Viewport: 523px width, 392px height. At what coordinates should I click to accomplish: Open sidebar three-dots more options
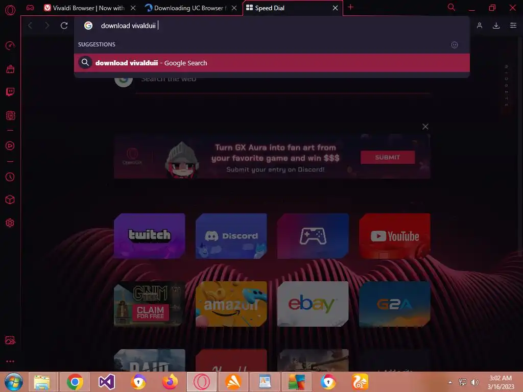(x=10, y=361)
